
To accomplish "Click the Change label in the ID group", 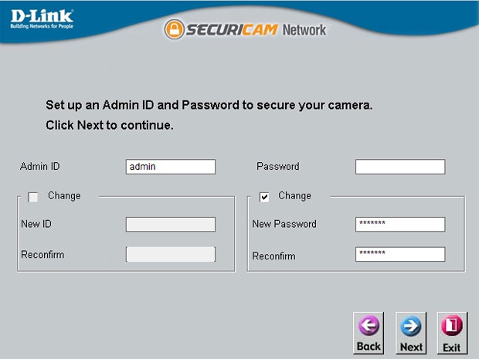I will pyautogui.click(x=64, y=195).
